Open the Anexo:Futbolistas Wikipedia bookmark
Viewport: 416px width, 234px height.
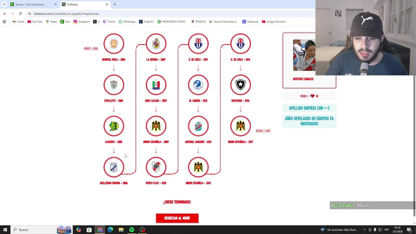pyautogui.click(x=224, y=22)
